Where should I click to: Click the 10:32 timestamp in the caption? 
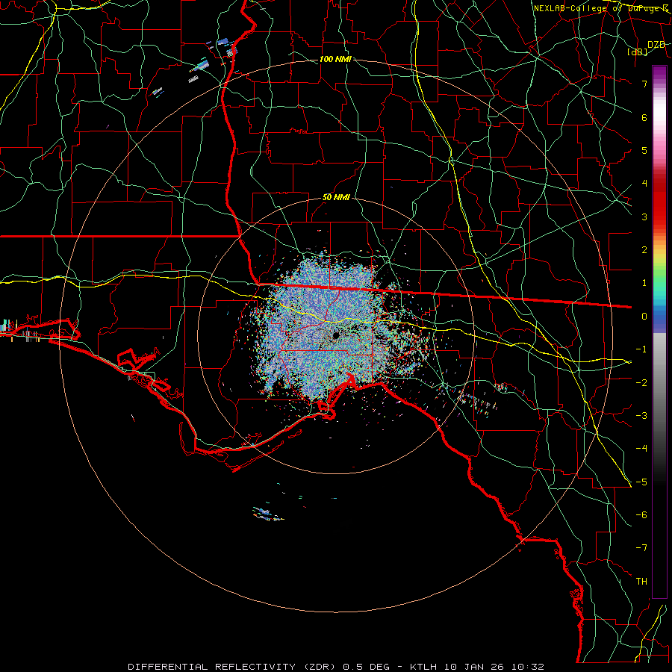529,667
